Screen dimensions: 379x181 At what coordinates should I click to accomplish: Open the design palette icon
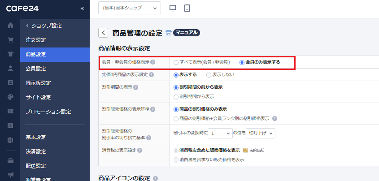tap(10, 97)
